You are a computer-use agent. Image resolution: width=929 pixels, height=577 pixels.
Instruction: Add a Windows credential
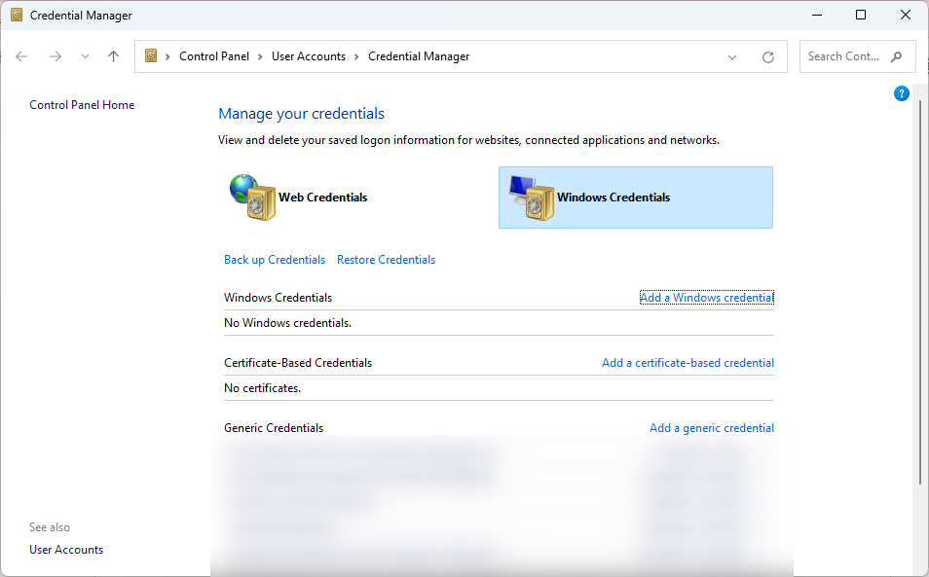click(x=706, y=298)
